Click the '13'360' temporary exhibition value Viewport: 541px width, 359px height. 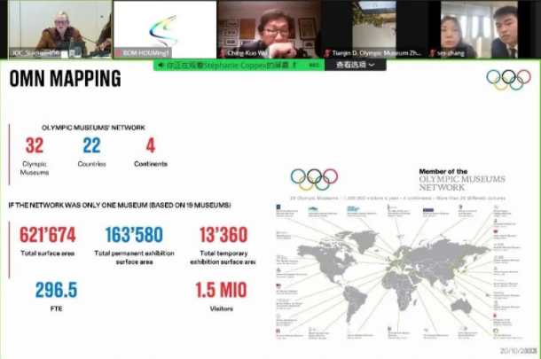(223, 235)
